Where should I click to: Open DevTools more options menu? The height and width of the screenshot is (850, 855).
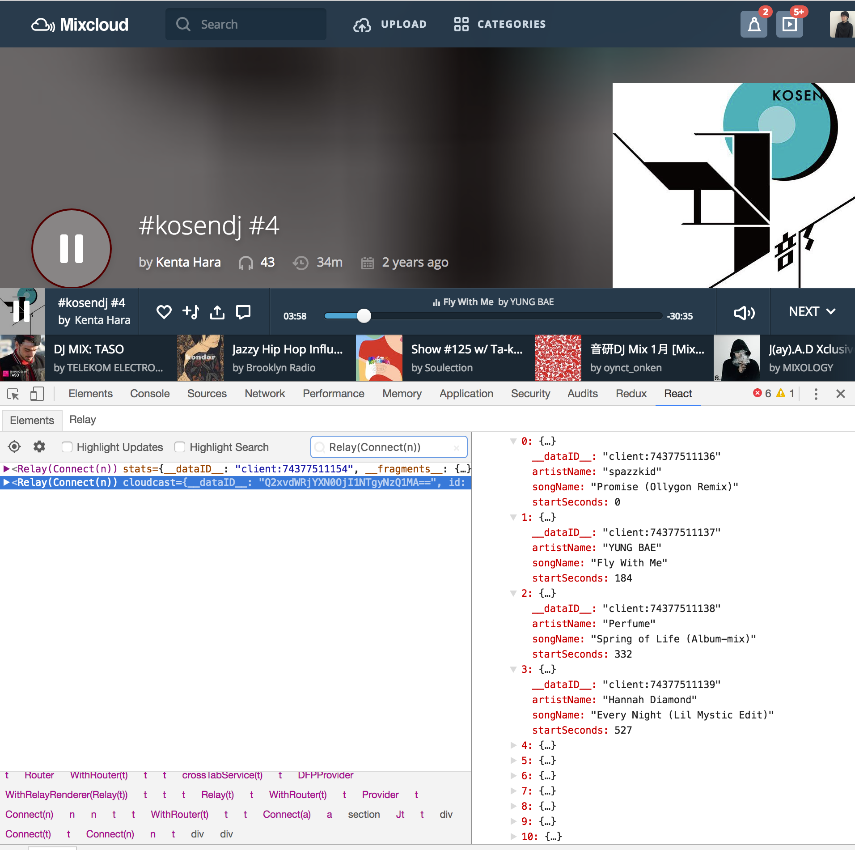point(816,394)
